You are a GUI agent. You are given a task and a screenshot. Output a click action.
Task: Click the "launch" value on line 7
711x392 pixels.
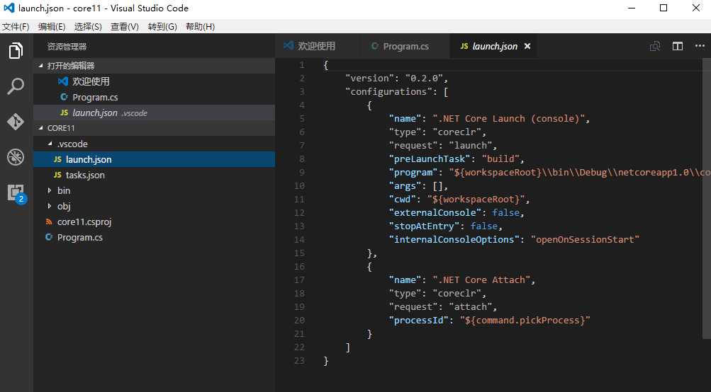(470, 145)
